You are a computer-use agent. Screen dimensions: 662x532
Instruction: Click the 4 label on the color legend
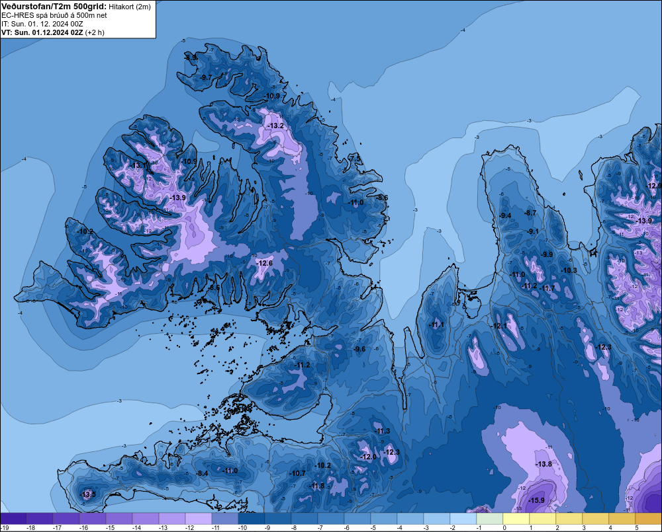pyautogui.click(x=610, y=528)
